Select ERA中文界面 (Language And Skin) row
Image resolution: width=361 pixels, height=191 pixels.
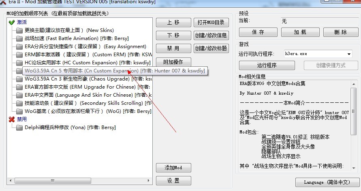pyautogui.click(x=88, y=95)
